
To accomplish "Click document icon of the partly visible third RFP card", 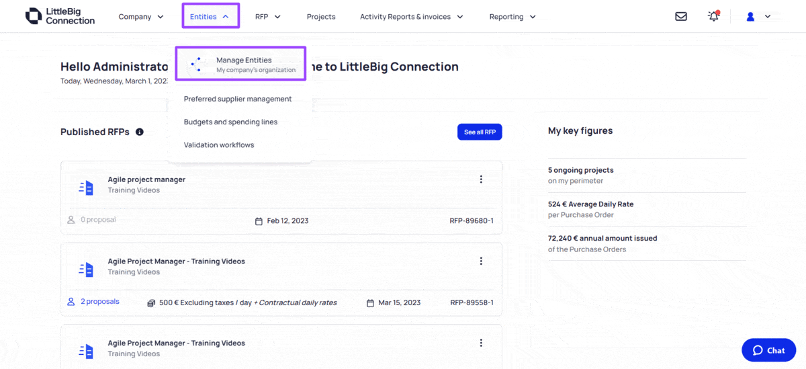I will pos(86,351).
